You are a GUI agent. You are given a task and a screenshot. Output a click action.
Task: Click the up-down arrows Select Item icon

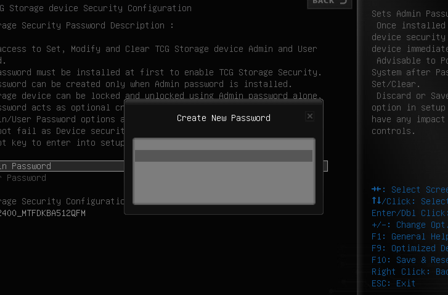point(377,201)
